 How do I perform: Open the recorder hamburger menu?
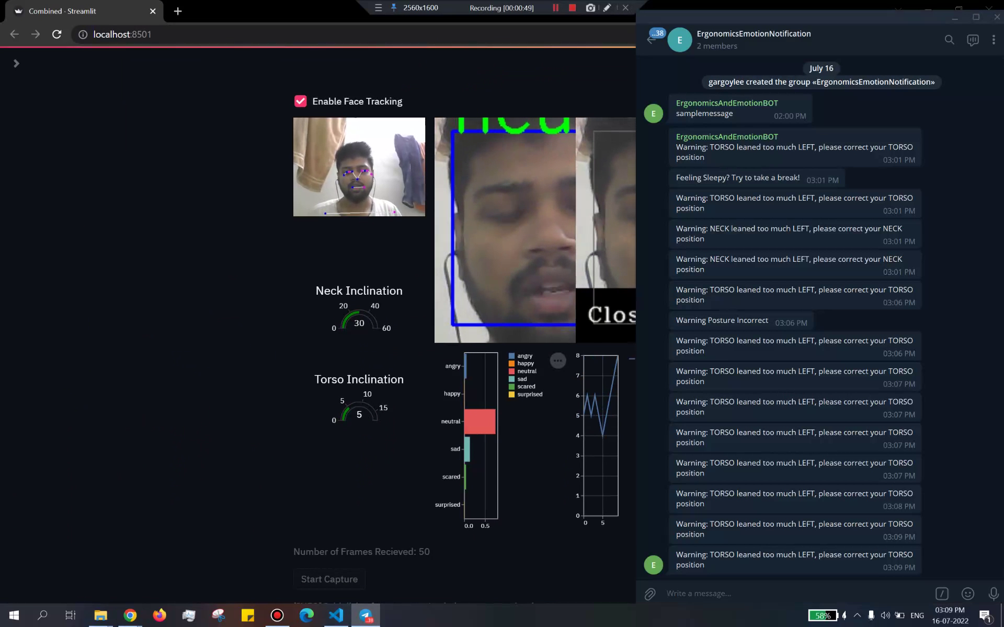378,8
